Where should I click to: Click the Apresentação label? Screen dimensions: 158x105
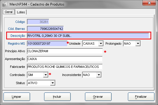point(15,59)
